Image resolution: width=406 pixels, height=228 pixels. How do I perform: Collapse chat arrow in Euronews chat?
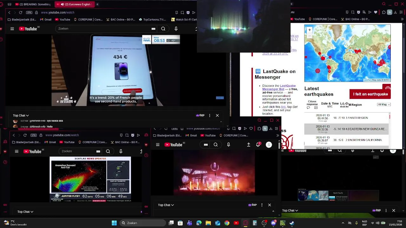(221, 122)
